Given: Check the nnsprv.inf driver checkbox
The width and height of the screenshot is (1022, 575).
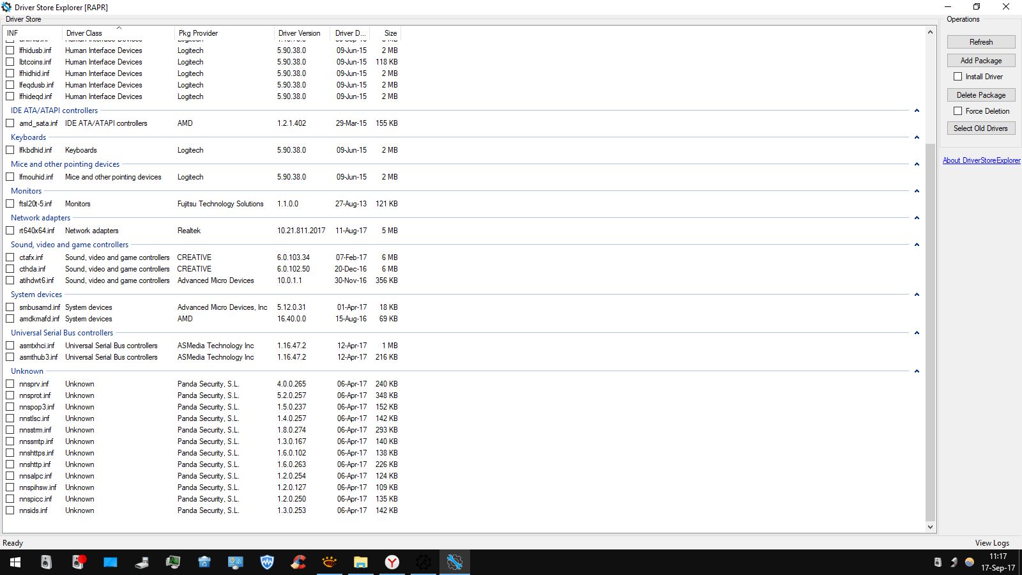Looking at the screenshot, I should pyautogui.click(x=10, y=384).
